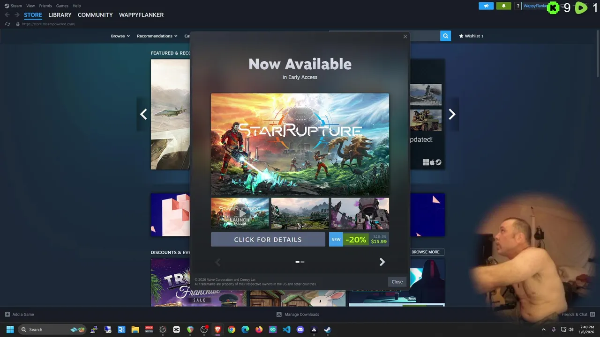Open the WAPPYFLANKER profile tab
The image size is (600, 337).
tap(141, 15)
